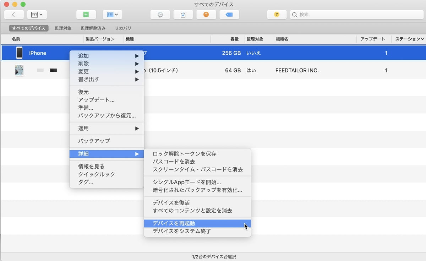Switch to the リカバリ filter tab

tap(123, 28)
